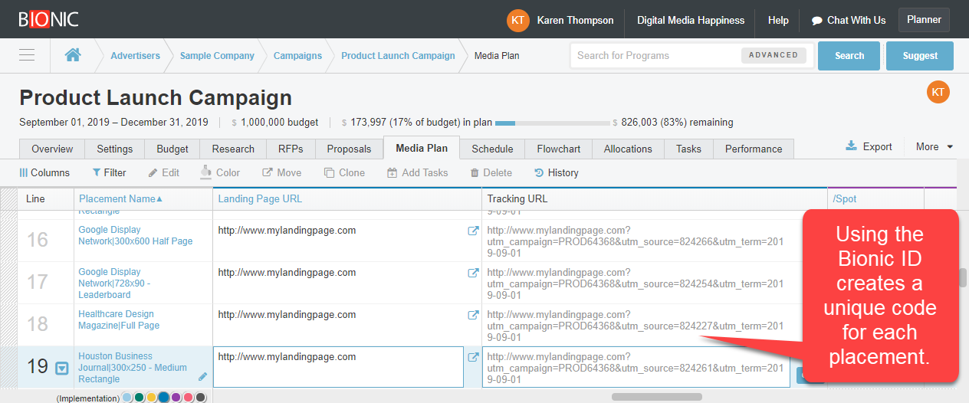Click Landing Page URL field in row 19
This screenshot has height=403, width=969.
click(338, 367)
